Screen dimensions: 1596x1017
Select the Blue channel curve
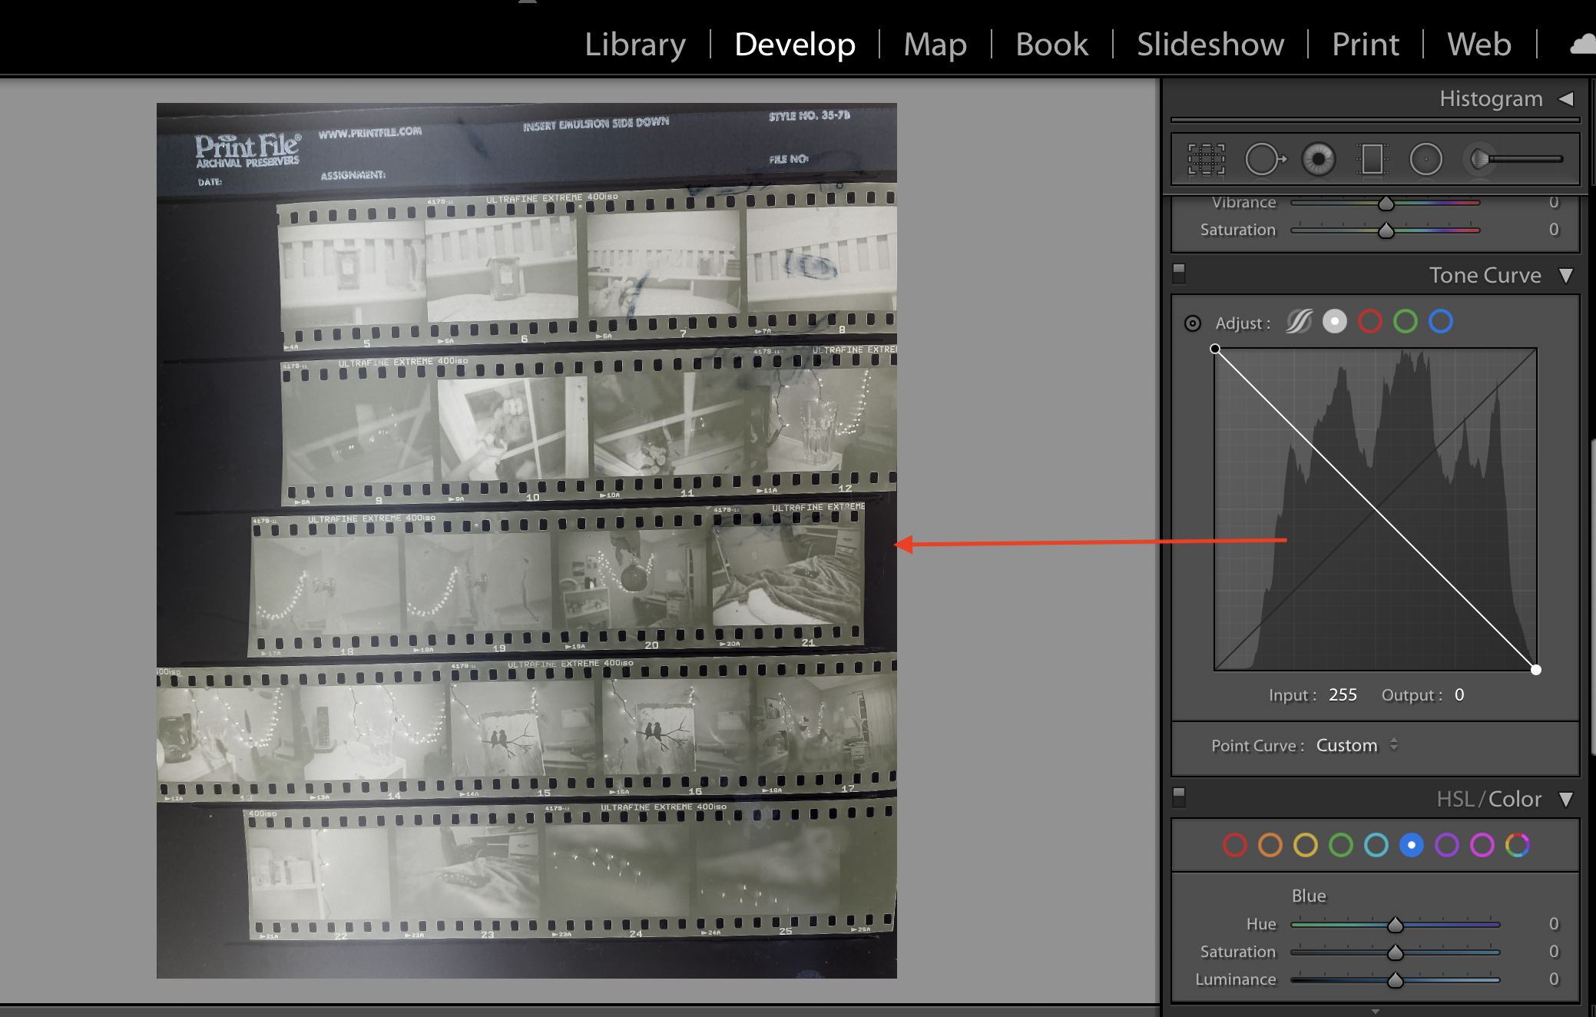point(1440,322)
